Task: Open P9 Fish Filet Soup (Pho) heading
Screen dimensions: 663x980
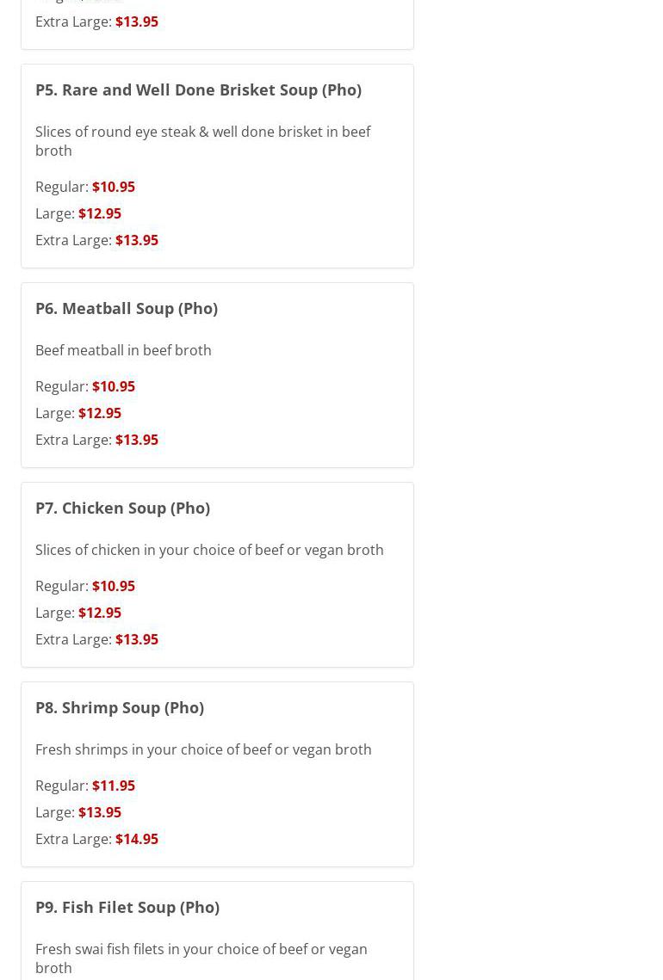Action: 127,907
